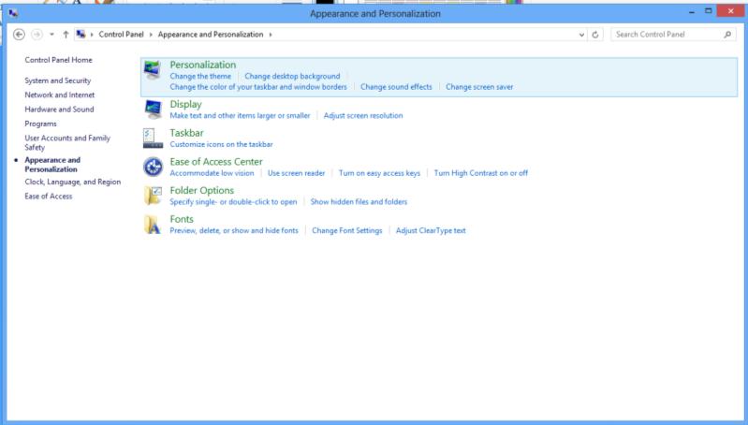This screenshot has height=425, width=748.
Task: Expand the chevron after Control Panel breadcrumb
Action: pos(151,35)
